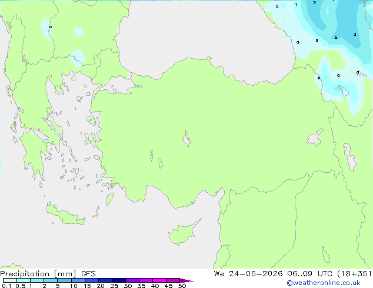Select the 20–25 mm dark blue legend swatch

(x=105, y=280)
